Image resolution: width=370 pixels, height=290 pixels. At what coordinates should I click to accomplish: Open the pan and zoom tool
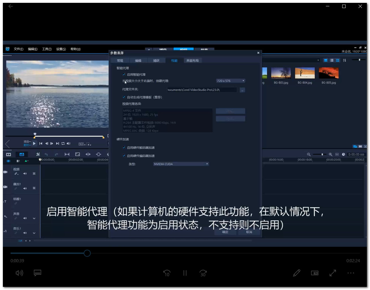(77, 154)
